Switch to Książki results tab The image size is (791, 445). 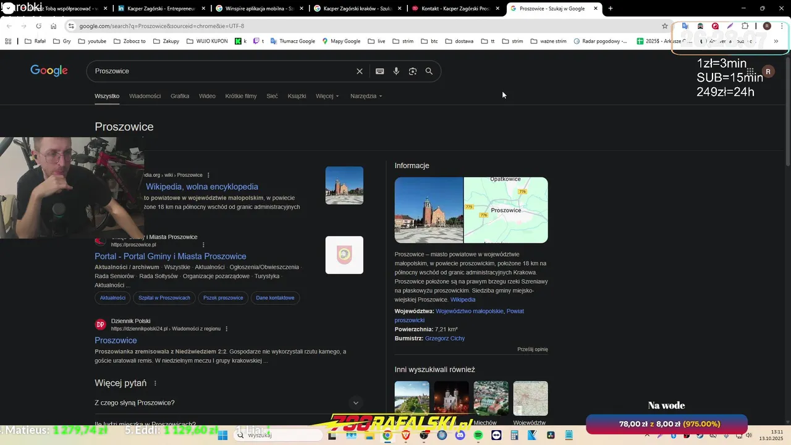(297, 96)
